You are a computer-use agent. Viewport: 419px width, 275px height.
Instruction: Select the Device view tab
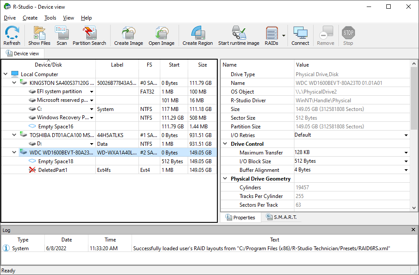pyautogui.click(x=23, y=54)
